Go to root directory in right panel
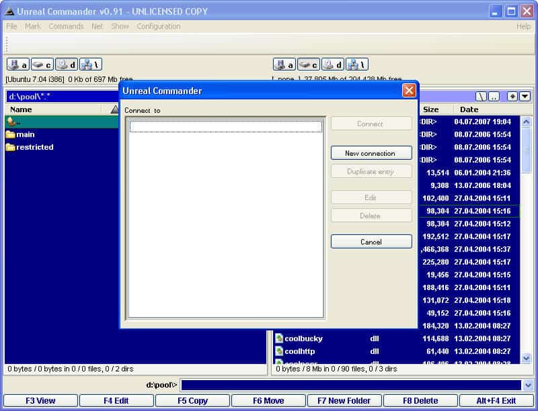538x411 pixels. coord(482,97)
